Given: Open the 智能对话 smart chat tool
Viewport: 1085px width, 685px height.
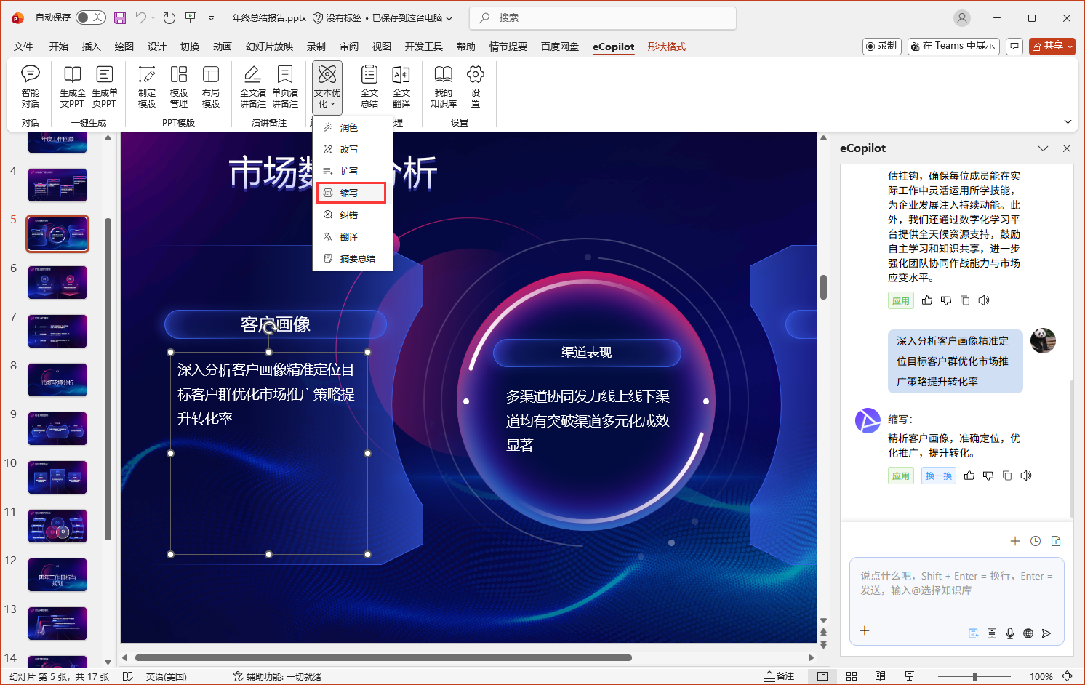Looking at the screenshot, I should click(x=31, y=87).
